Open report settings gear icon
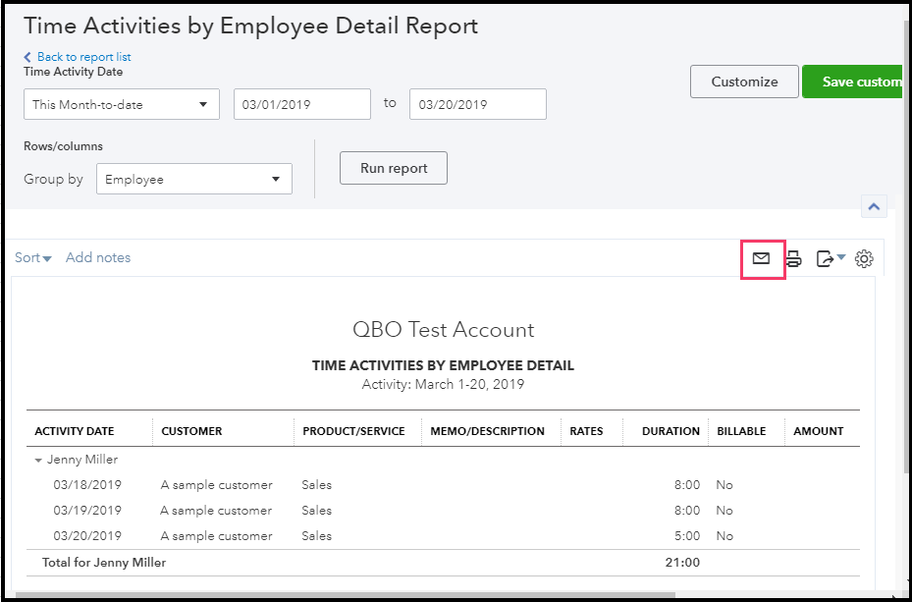The height and width of the screenshot is (602, 912). 864,258
